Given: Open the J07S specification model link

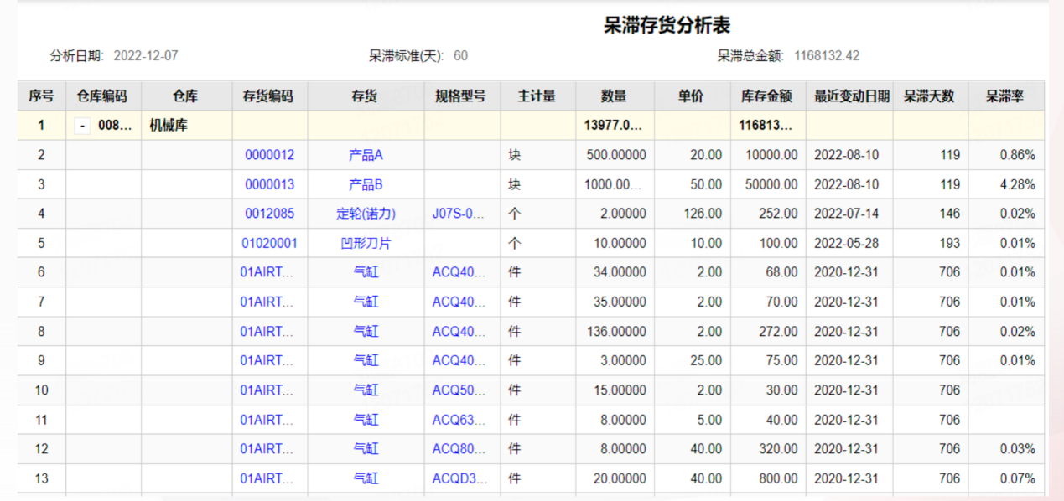Looking at the screenshot, I should click(459, 214).
